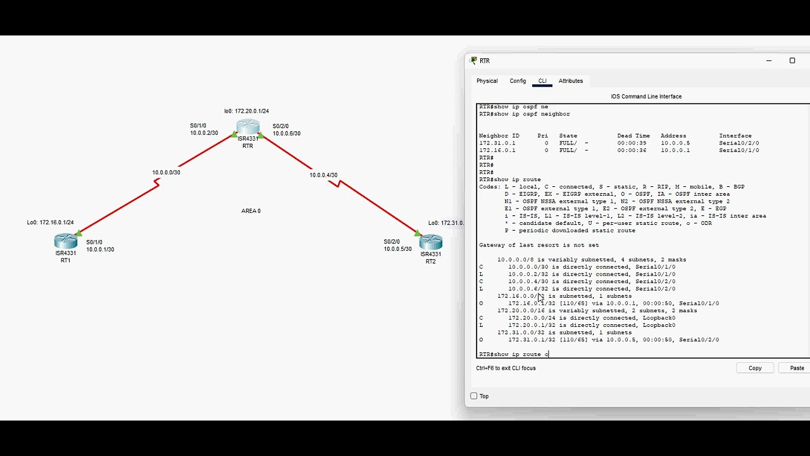Click the AREA 0 label

click(x=251, y=211)
